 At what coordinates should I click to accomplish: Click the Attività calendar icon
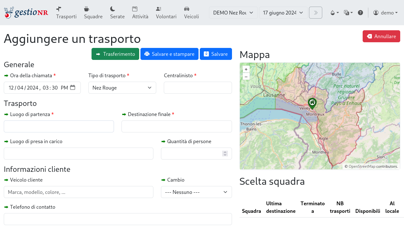click(x=134, y=9)
